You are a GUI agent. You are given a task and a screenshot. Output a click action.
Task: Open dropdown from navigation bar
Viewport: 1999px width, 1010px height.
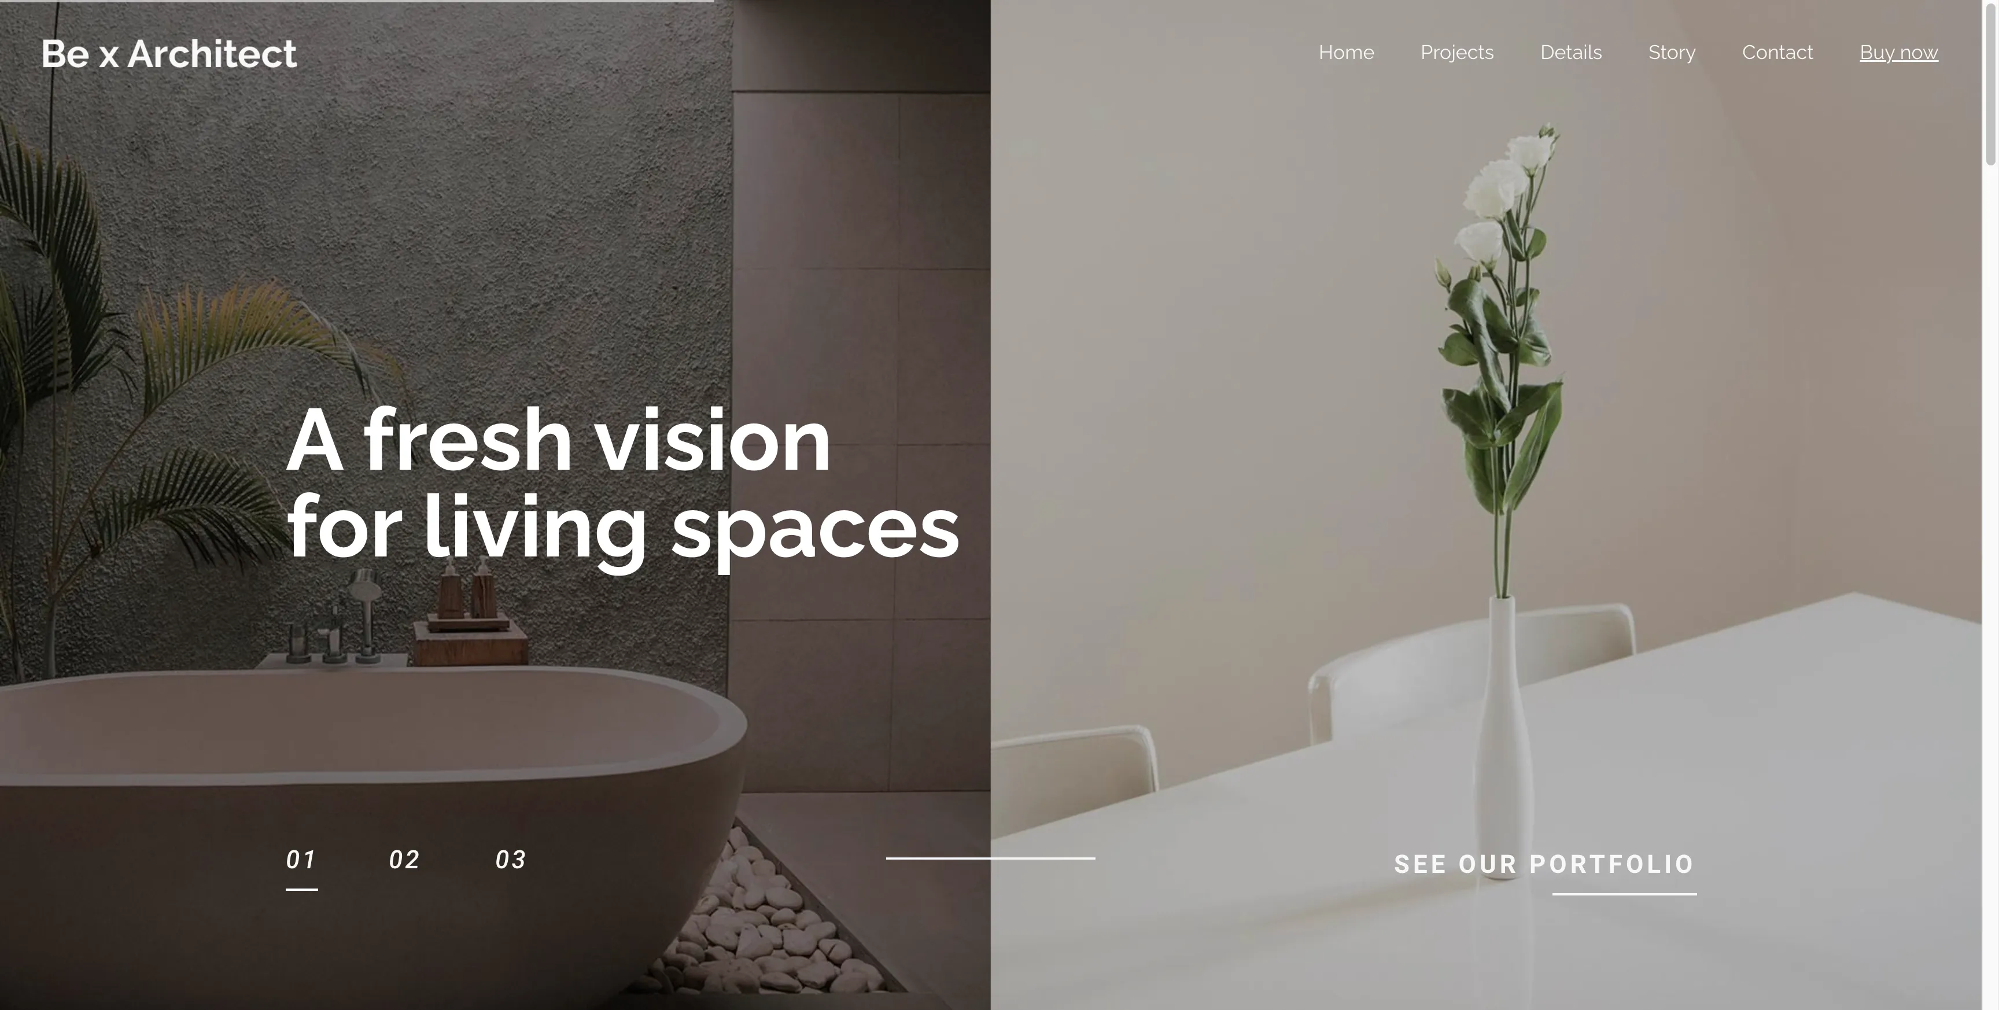[x=1457, y=51]
